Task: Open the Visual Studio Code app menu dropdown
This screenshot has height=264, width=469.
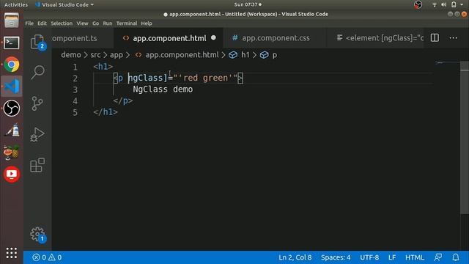Action: click(x=64, y=5)
